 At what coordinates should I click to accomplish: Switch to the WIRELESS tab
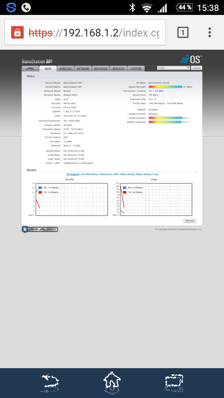click(x=66, y=69)
